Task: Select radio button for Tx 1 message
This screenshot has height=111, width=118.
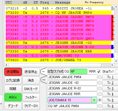Action: tap(100, 77)
